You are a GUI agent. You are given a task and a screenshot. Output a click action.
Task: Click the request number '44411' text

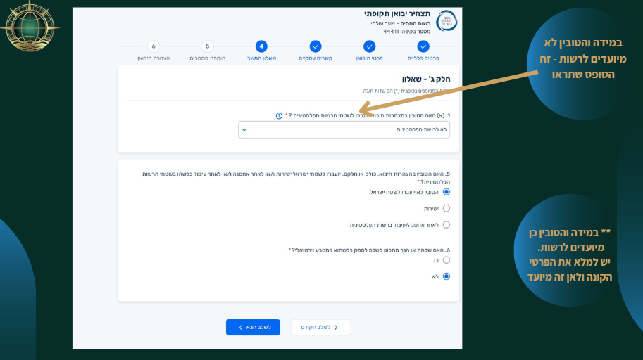[x=391, y=32]
